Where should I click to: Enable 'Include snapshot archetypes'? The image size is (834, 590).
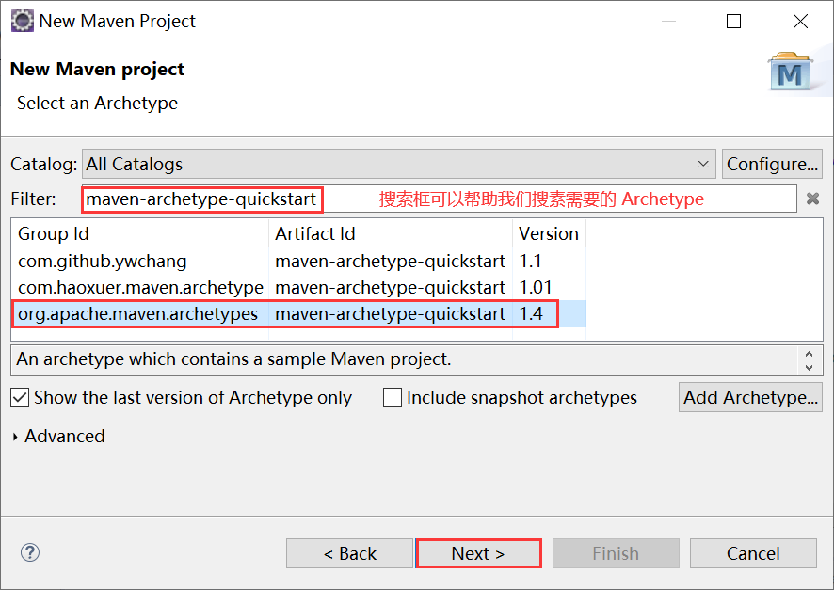392,397
